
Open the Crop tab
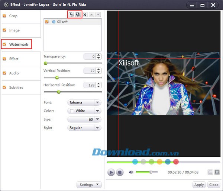[x=13, y=16]
